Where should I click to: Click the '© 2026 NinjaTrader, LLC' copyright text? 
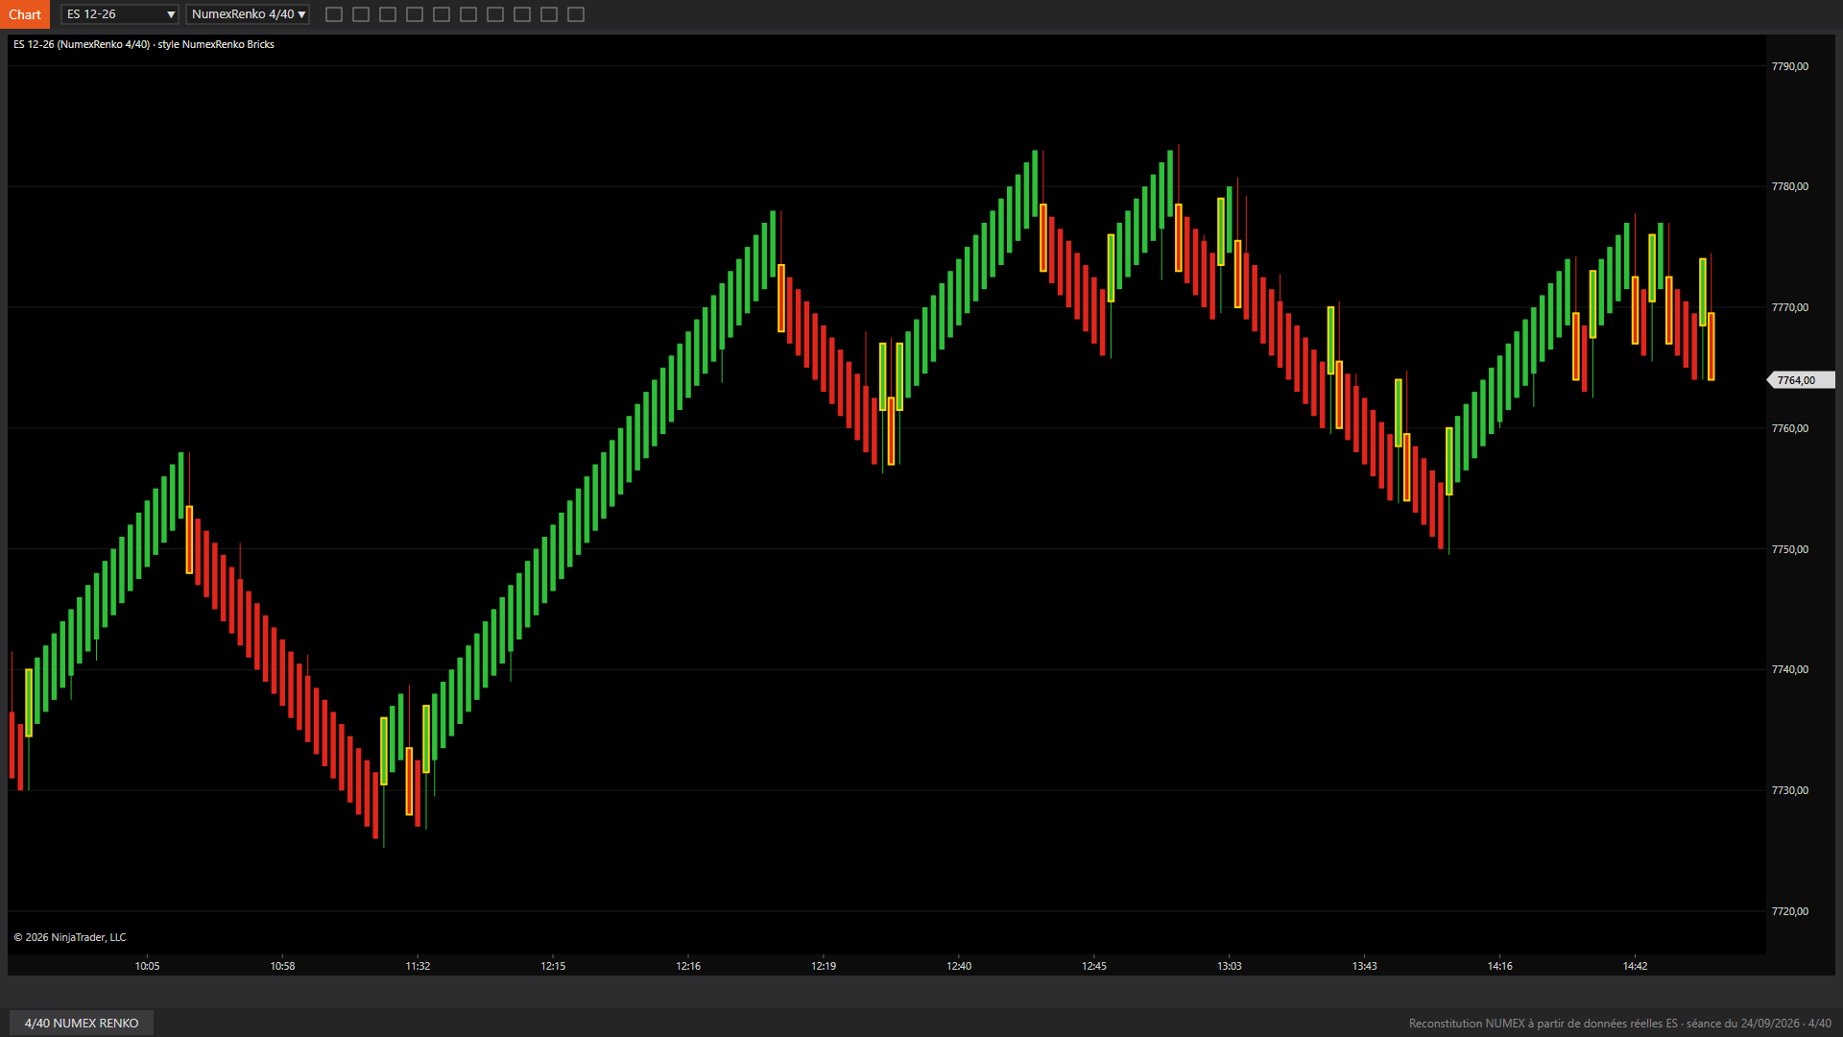[70, 937]
